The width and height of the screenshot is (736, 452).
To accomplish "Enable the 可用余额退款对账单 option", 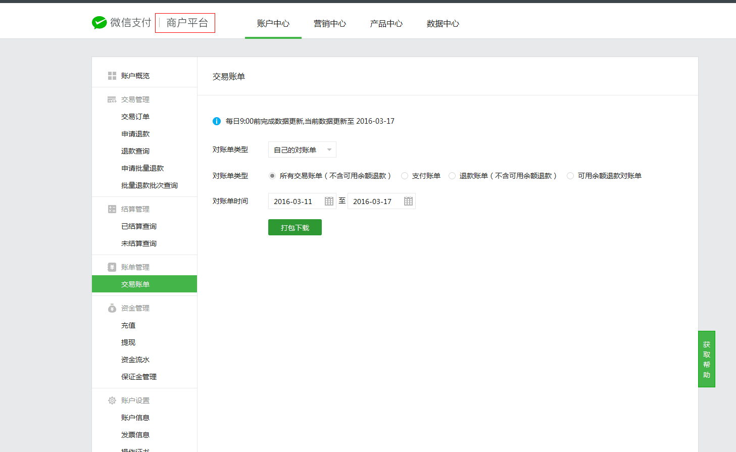I will point(570,175).
